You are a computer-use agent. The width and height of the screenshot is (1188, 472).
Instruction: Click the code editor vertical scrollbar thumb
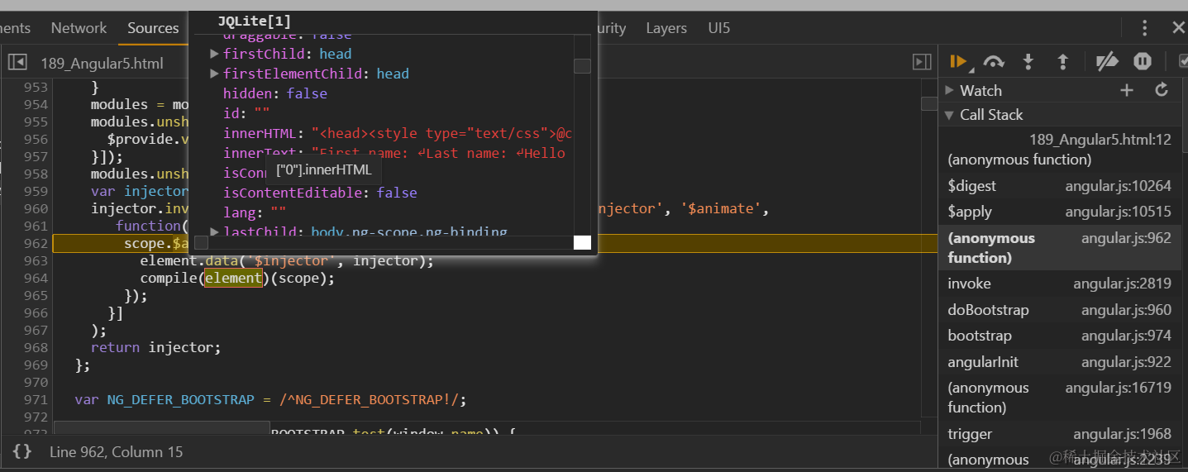point(929,103)
